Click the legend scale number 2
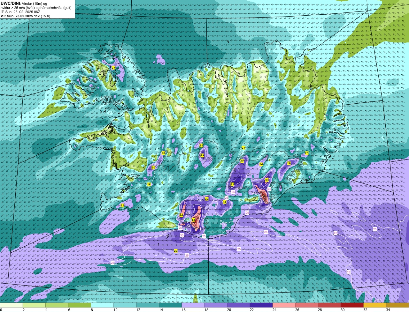This screenshot has width=409, height=312. click(24, 310)
